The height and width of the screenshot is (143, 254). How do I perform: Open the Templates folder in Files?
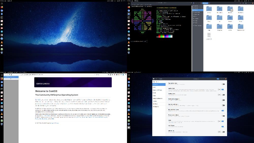(x=219, y=27)
